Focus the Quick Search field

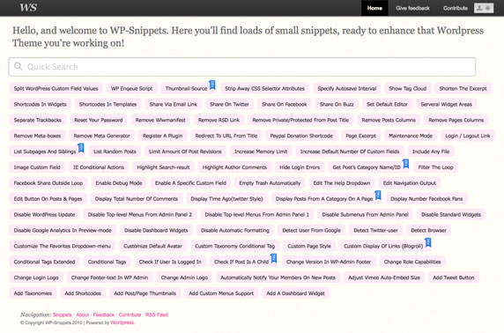click(242, 67)
